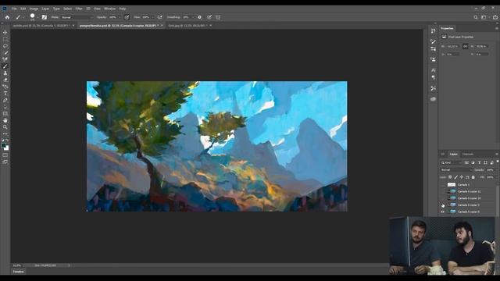Open the tool preset picker arrow
The width and height of the screenshot is (500, 281).
pyautogui.click(x=23, y=17)
